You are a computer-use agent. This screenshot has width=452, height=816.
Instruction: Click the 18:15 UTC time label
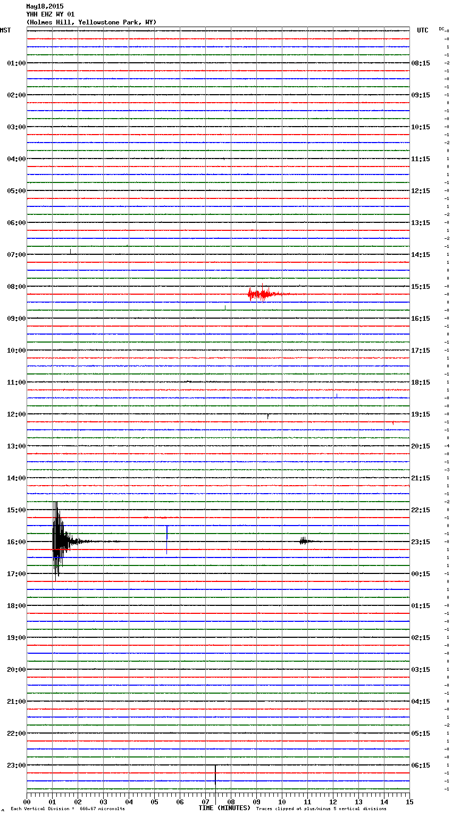pyautogui.click(x=421, y=382)
